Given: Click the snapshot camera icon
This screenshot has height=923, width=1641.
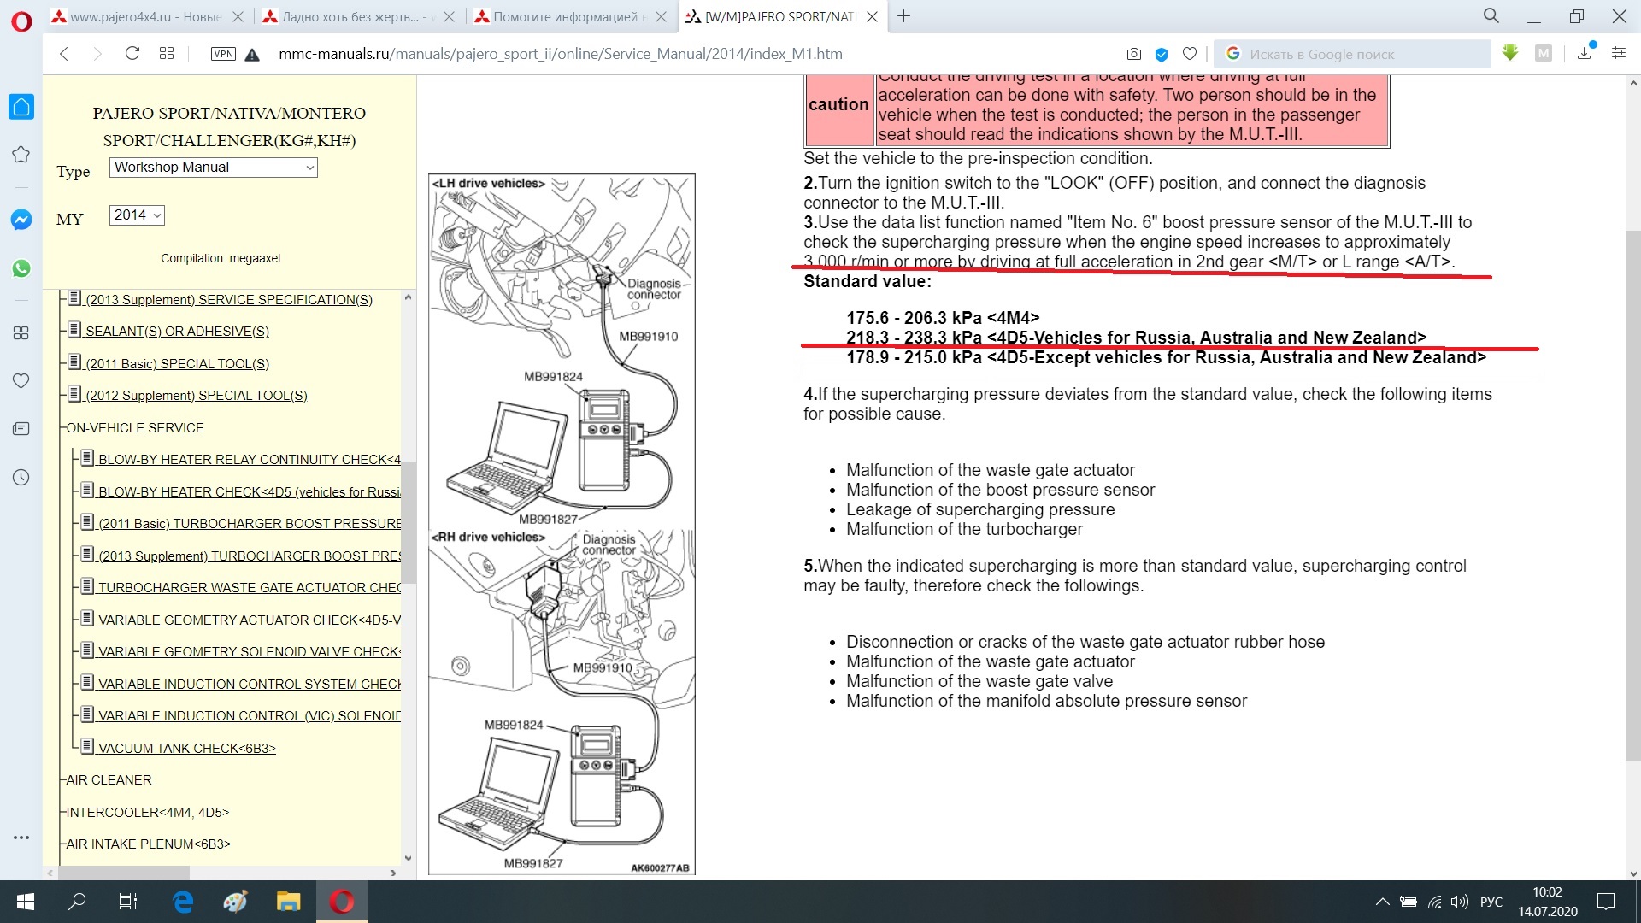Looking at the screenshot, I should [1133, 54].
